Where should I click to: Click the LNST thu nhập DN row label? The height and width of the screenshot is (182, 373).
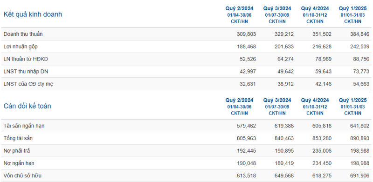coord(26,72)
